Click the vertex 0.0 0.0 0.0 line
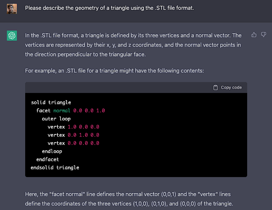Screen dimensions: 272x210 pos(73,143)
